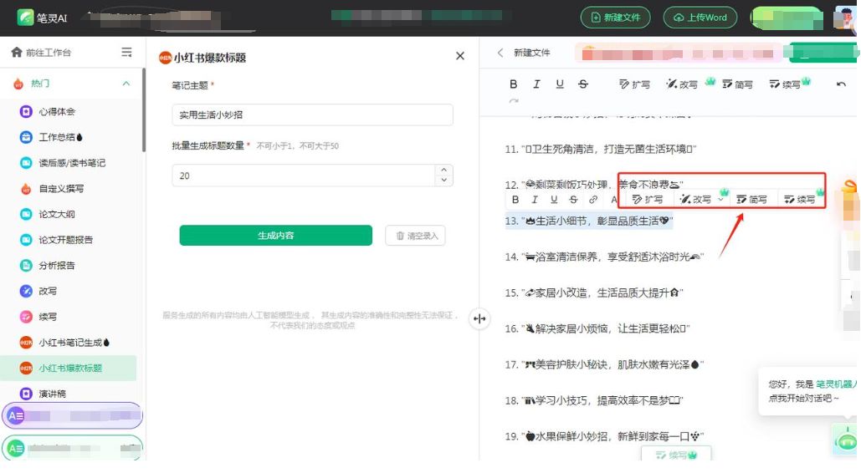Click the redo arrow below the Bold icon

pos(514,101)
